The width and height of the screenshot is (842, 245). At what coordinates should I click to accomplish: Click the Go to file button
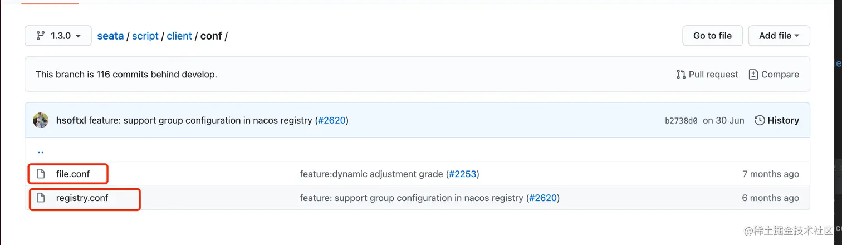(712, 36)
